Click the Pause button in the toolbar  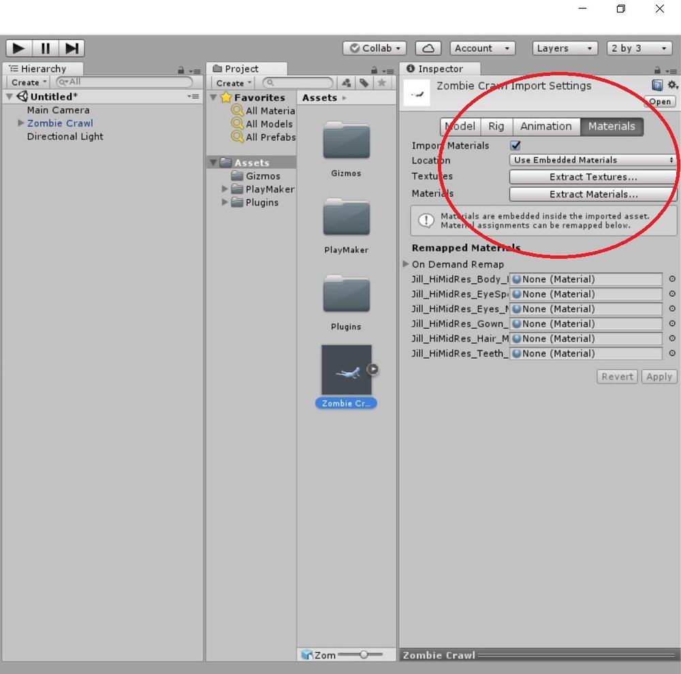[x=45, y=48]
